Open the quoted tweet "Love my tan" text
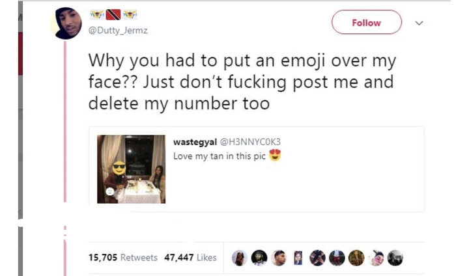Image resolution: width=469 pixels, height=276 pixels. pos(220,156)
